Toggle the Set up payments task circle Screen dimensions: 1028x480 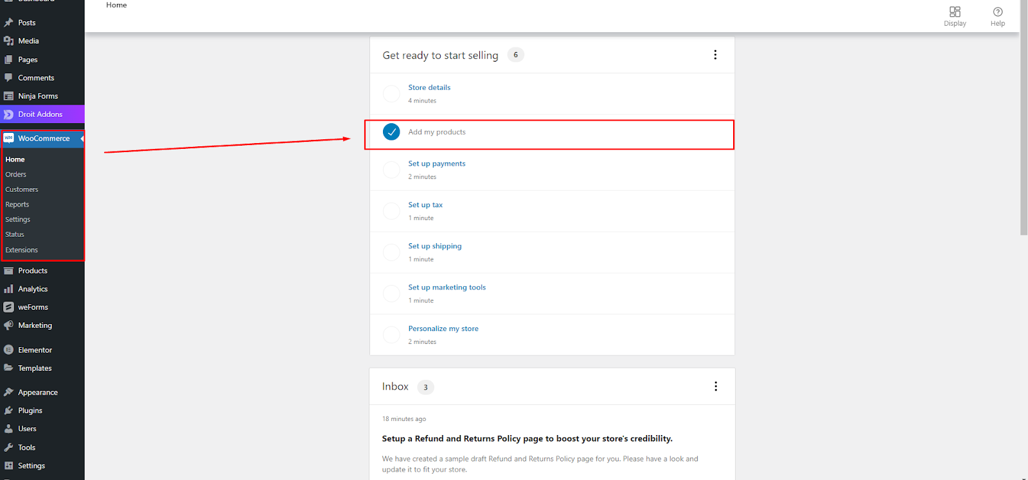pos(391,170)
